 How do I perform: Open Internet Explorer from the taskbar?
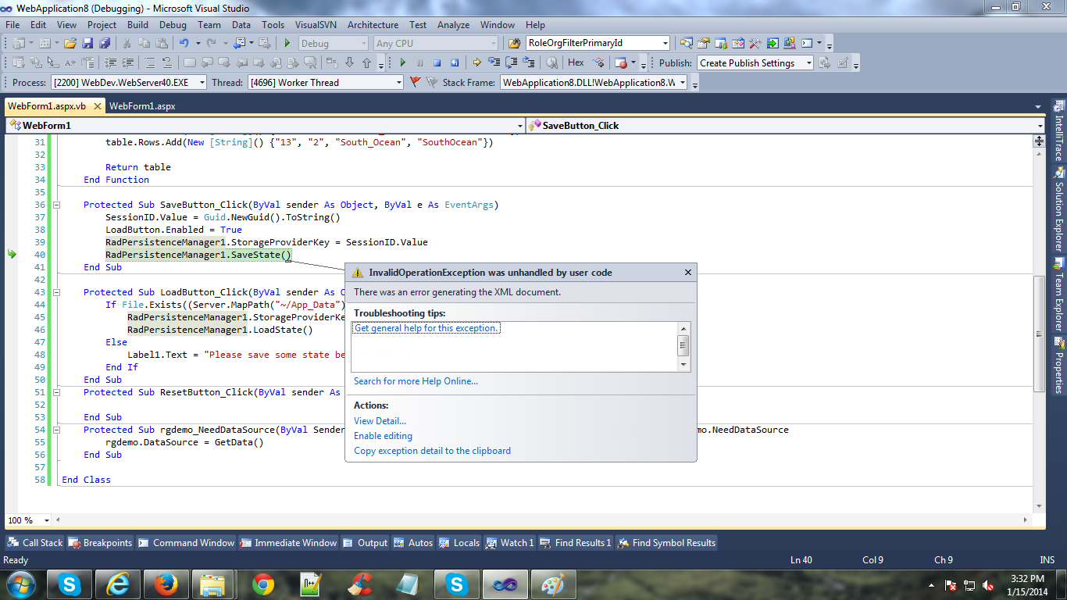coord(118,584)
